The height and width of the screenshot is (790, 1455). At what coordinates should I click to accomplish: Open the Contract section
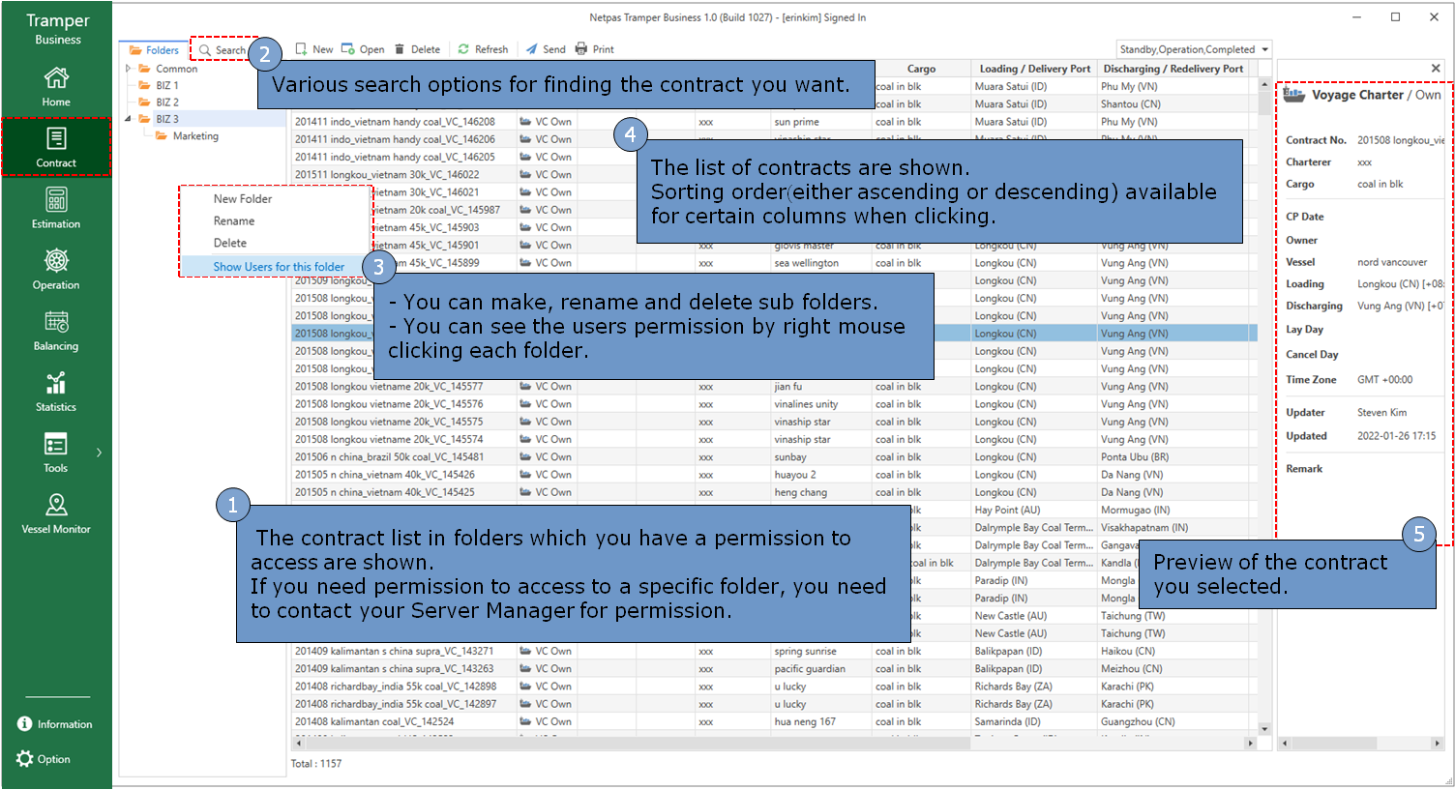pyautogui.click(x=56, y=148)
